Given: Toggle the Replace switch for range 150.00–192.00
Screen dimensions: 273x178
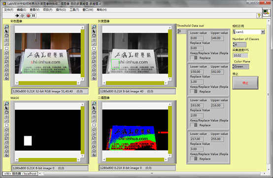Looking at the screenshot, I should click(194, 91).
